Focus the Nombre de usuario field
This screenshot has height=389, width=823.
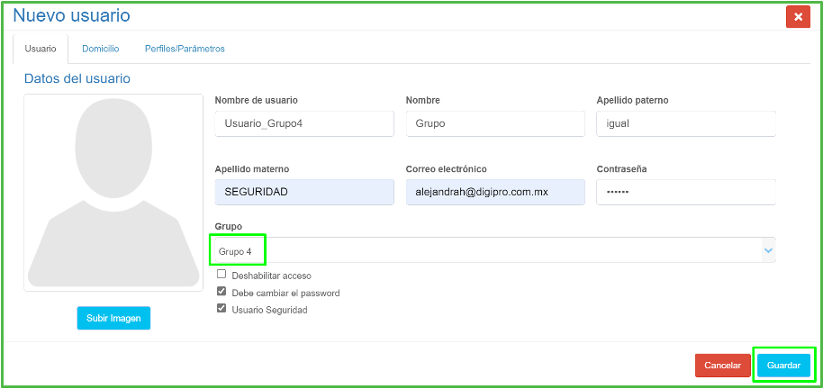304,123
